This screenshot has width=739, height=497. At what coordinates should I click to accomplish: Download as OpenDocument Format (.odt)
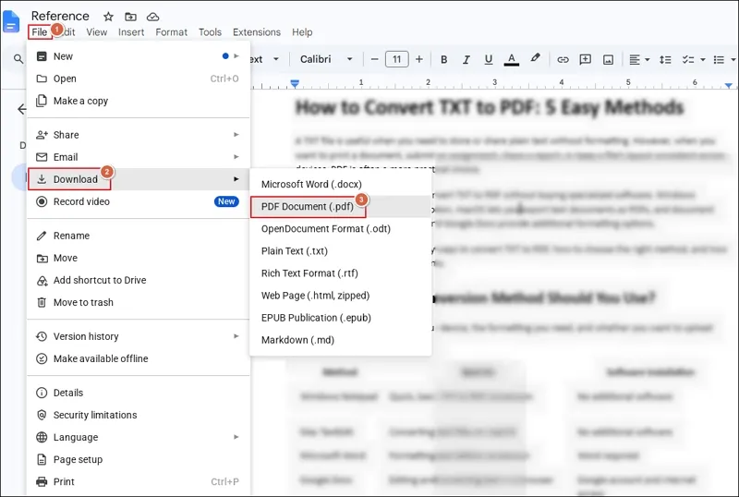click(x=340, y=228)
